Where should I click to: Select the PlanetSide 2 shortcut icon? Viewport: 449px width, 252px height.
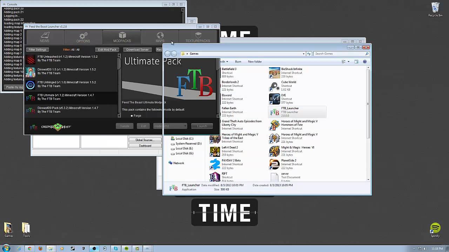point(274,164)
